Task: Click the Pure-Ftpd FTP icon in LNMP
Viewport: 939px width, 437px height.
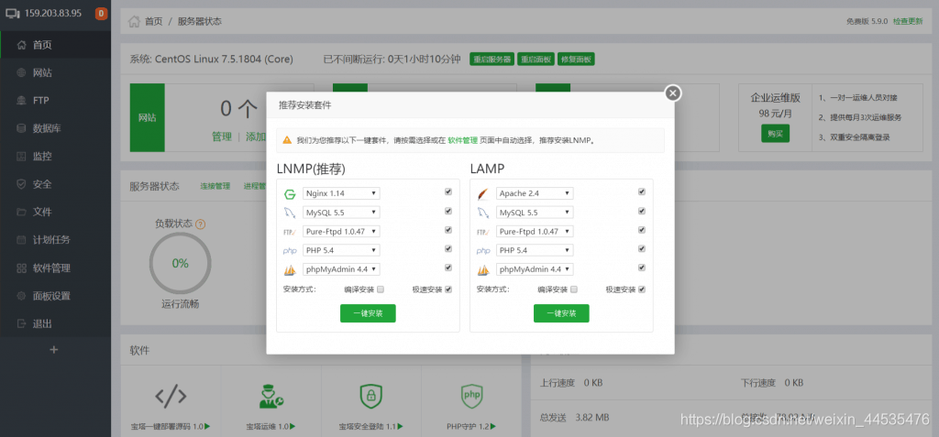Action: click(290, 232)
